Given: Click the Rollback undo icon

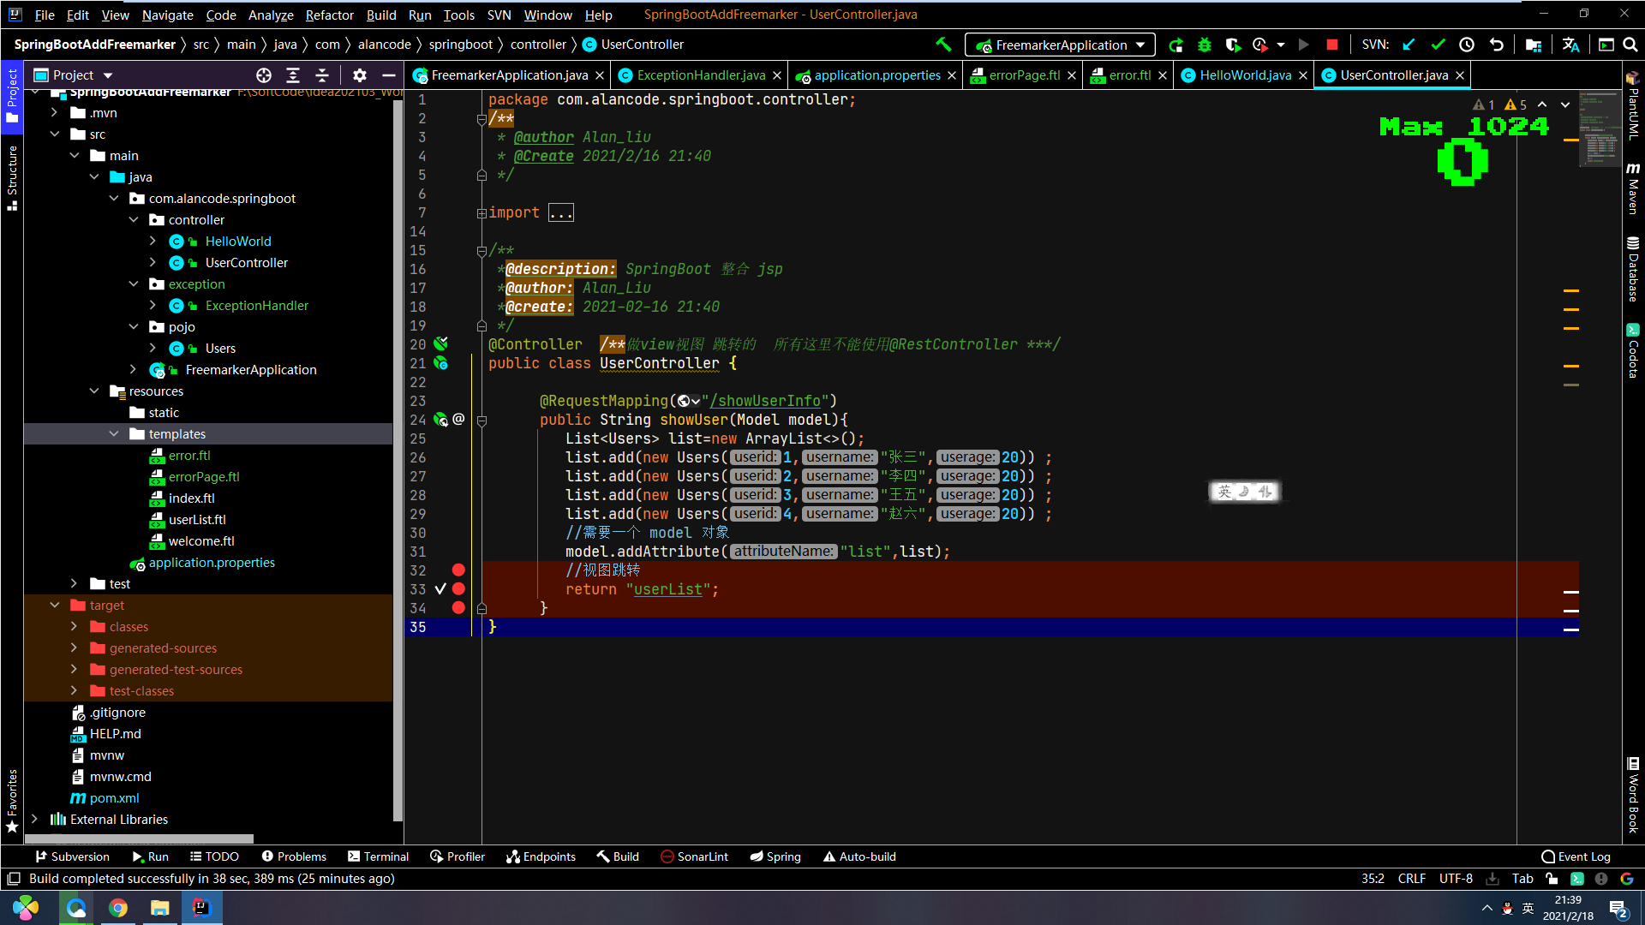Looking at the screenshot, I should click(x=1496, y=45).
